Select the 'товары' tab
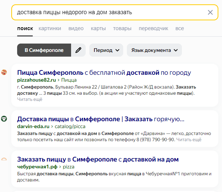This screenshot has width=222, height=192. (x=122, y=28)
